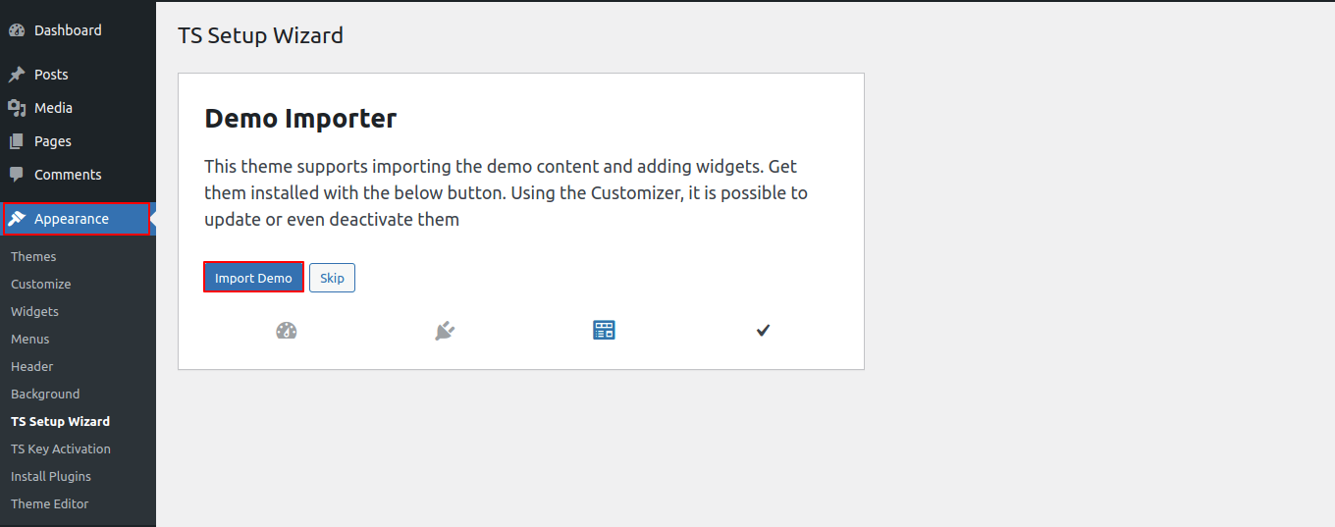Open the Header submenu link
This screenshot has height=527, width=1335.
31,366
